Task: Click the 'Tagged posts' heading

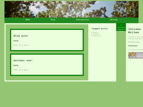Action: click(100, 29)
